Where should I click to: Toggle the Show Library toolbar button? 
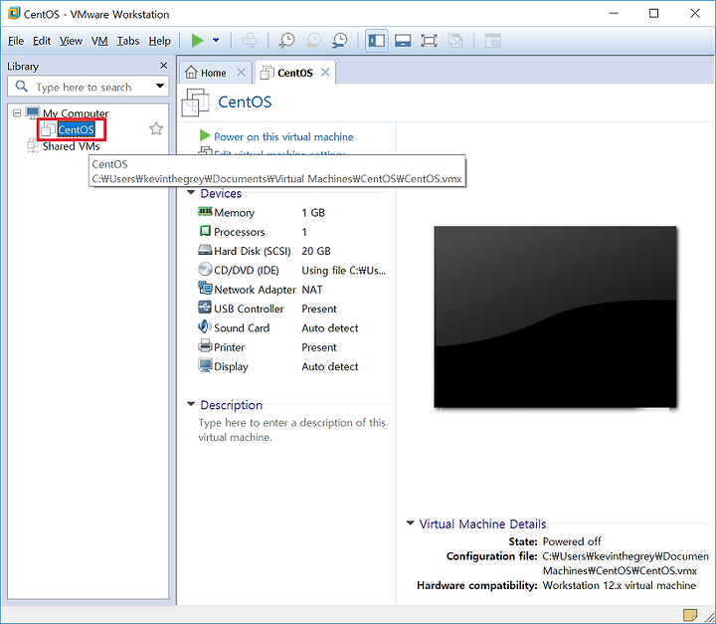377,41
